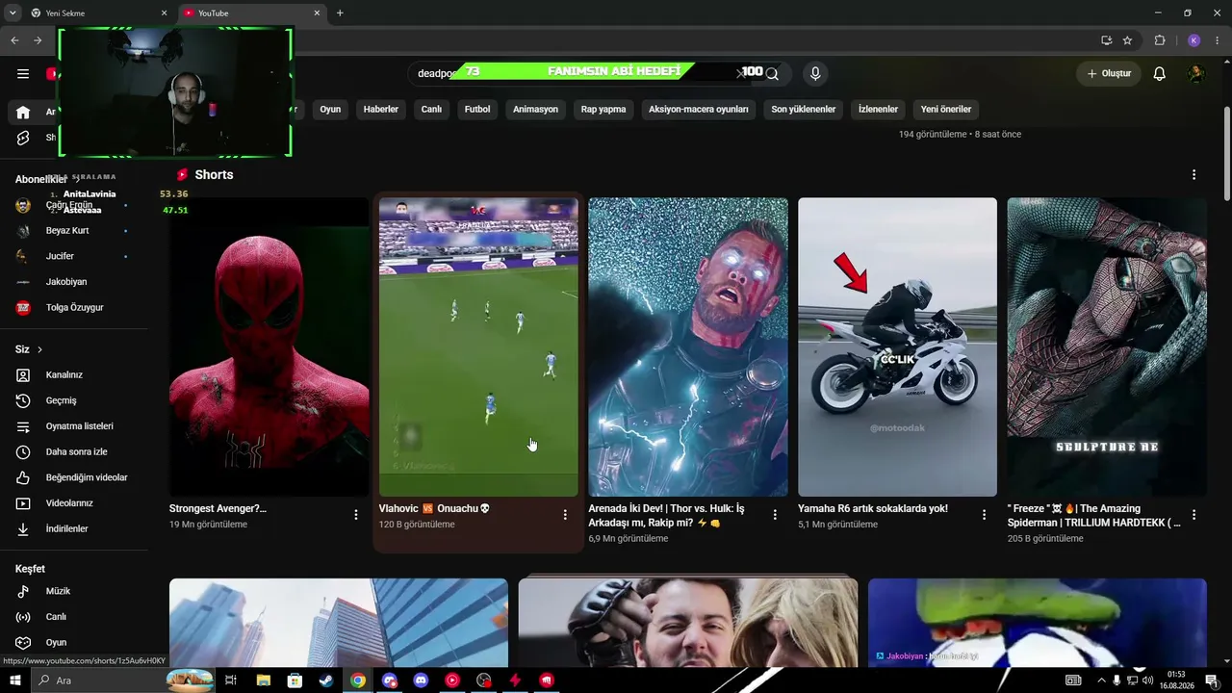The width and height of the screenshot is (1232, 693).
Task: Play the Sculpture Spiderman short thumbnail
Action: coord(1107,347)
